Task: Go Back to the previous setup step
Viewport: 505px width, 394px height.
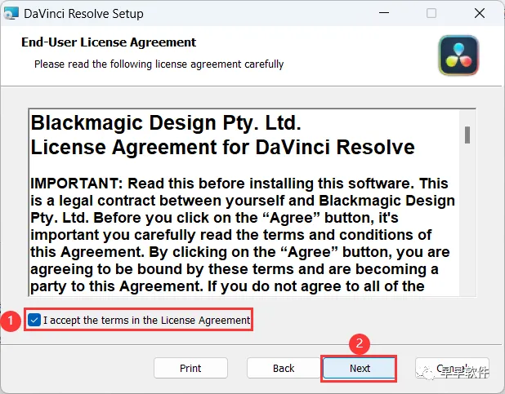Action: click(x=284, y=368)
